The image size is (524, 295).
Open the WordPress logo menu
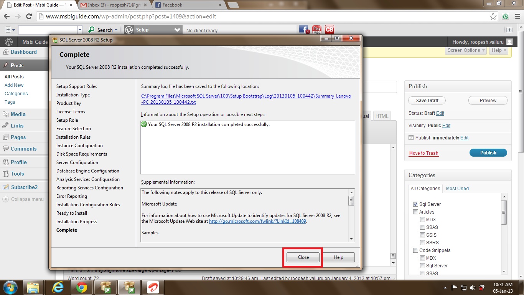9,42
